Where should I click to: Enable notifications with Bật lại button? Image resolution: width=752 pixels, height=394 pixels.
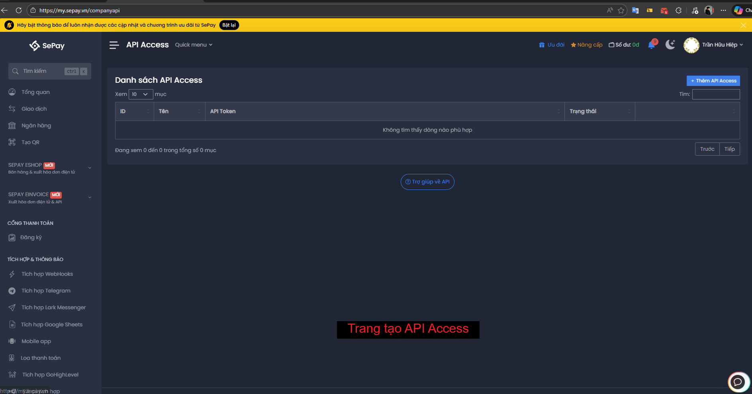pyautogui.click(x=229, y=25)
